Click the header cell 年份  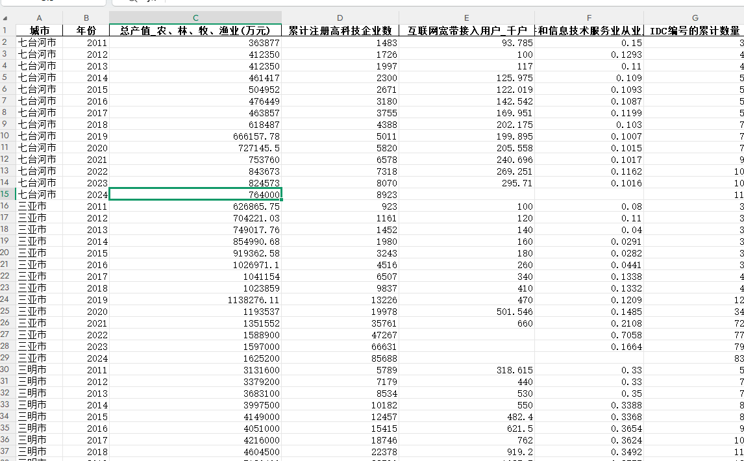86,31
